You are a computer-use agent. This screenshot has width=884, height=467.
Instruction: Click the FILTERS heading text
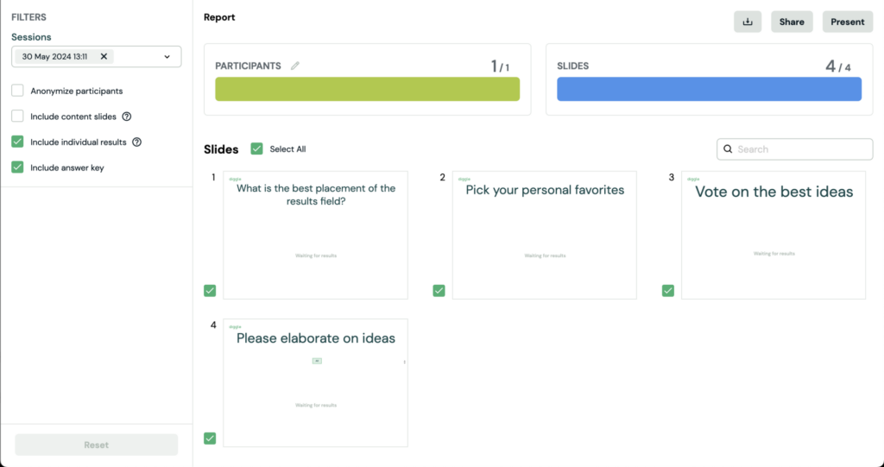coord(28,17)
